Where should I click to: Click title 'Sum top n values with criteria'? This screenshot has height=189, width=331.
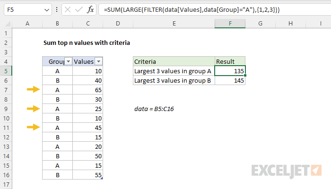click(87, 43)
